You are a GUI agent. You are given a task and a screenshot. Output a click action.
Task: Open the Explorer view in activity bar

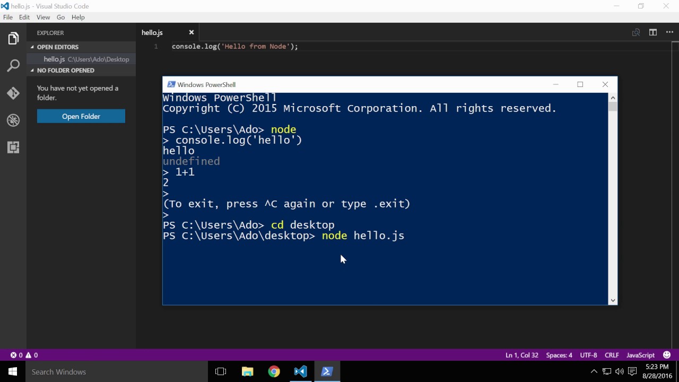point(13,39)
